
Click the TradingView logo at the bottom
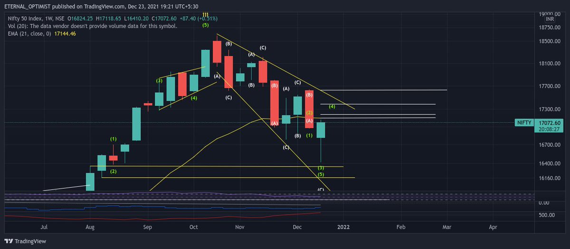point(26,241)
